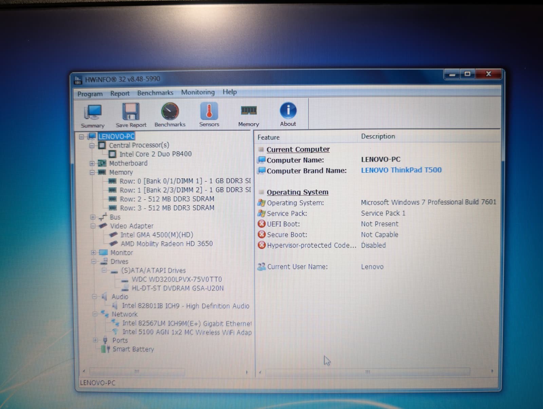Click the Save Report floppy icon

tap(131, 111)
